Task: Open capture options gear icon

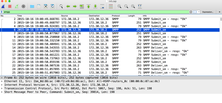Action: [x=23, y=6]
